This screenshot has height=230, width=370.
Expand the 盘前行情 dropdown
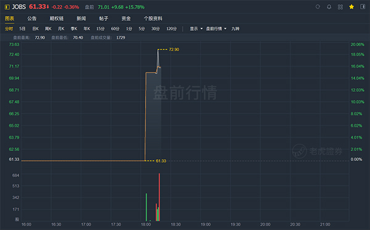216,28
